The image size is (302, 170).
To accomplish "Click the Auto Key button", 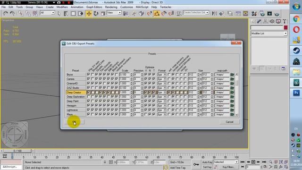I will 207,162.
